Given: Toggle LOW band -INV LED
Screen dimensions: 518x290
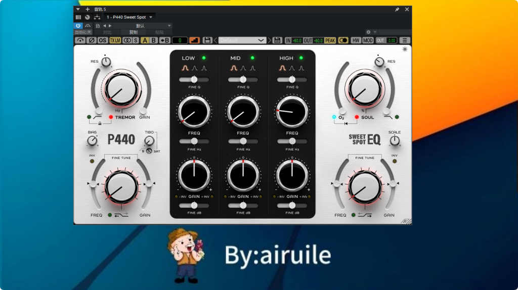Looking at the screenshot, I should (x=177, y=197).
